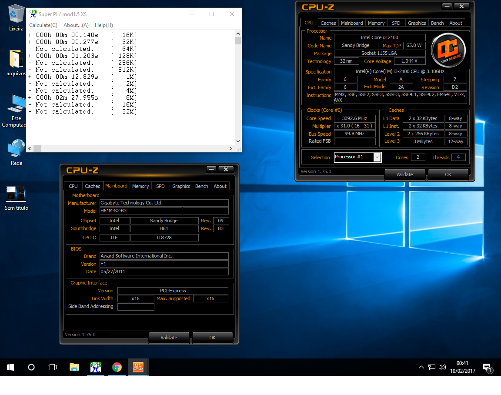
Task: Click the Windows Start button
Action: click(x=10, y=367)
